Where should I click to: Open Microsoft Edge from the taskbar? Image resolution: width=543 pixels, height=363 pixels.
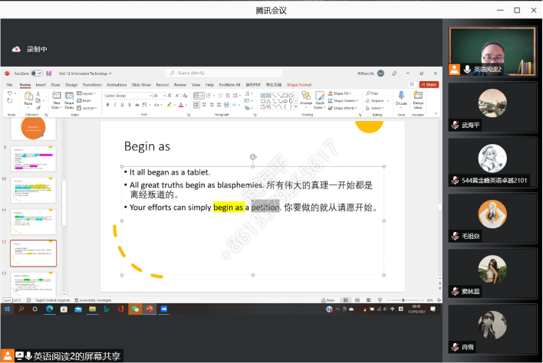50,309
